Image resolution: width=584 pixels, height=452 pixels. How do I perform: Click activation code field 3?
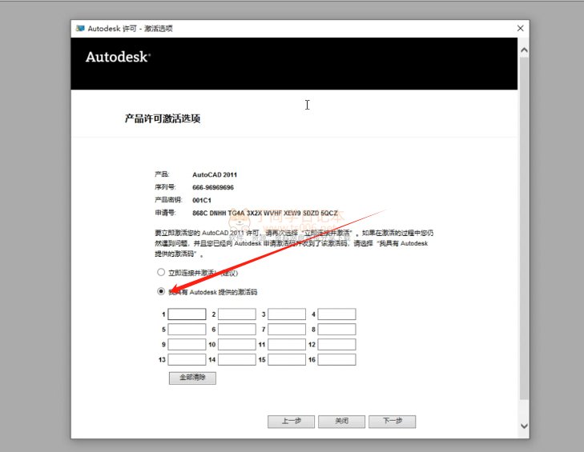click(x=287, y=314)
